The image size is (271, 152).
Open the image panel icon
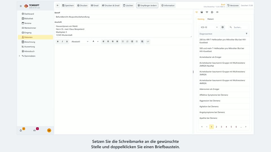coord(202,12)
